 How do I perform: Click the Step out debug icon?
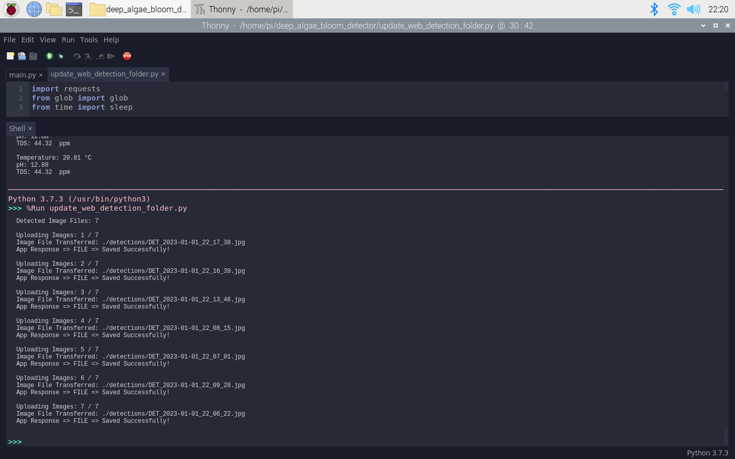coord(100,56)
